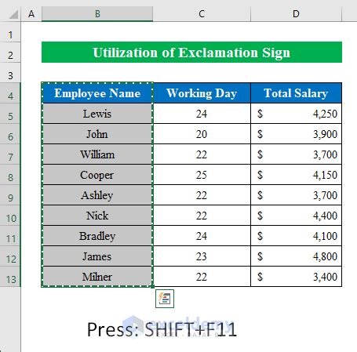
Task: Click the 4,150 salary cell
Action: point(296,175)
